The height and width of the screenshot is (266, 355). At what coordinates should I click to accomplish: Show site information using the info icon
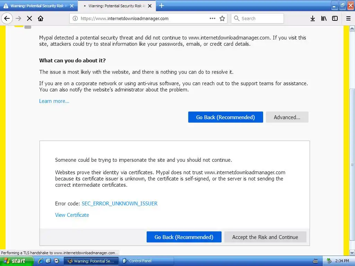(75, 19)
